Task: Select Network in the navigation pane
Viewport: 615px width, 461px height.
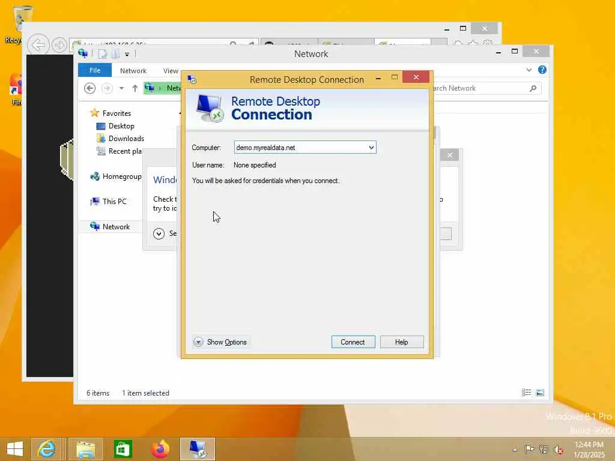Action: pyautogui.click(x=116, y=226)
